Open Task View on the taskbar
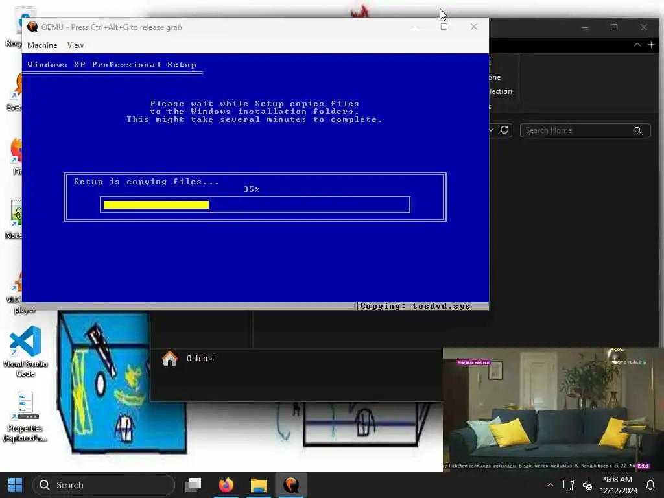The width and height of the screenshot is (664, 498). (x=193, y=485)
